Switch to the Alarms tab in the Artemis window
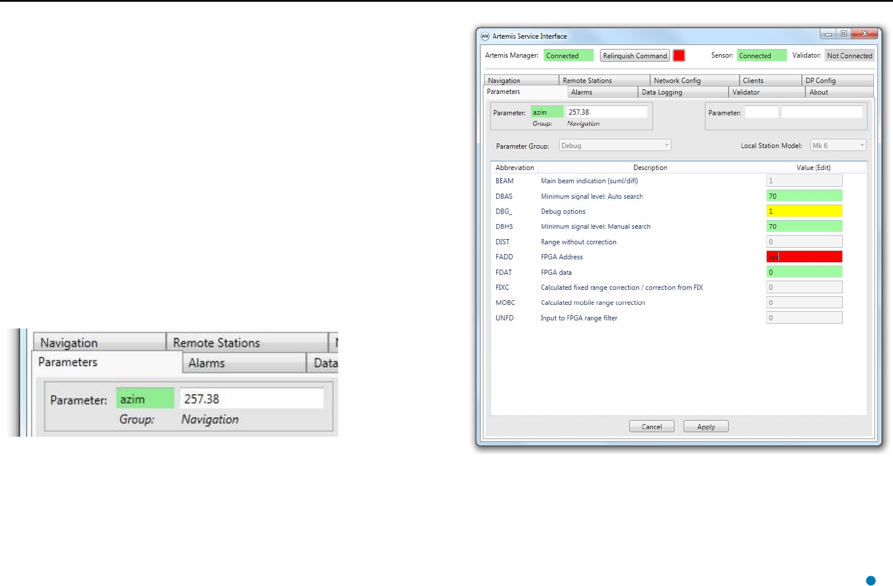This screenshot has width=893, height=586. pos(602,92)
